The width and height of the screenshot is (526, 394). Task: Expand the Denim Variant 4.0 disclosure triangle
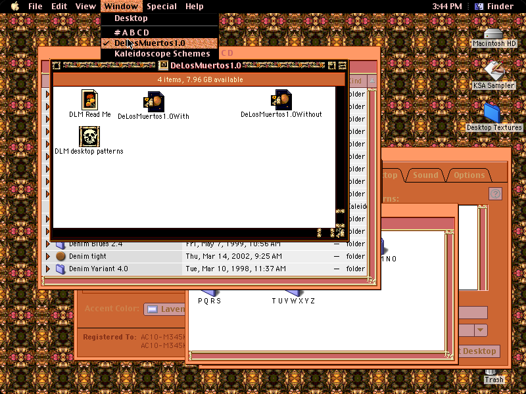[x=47, y=269]
